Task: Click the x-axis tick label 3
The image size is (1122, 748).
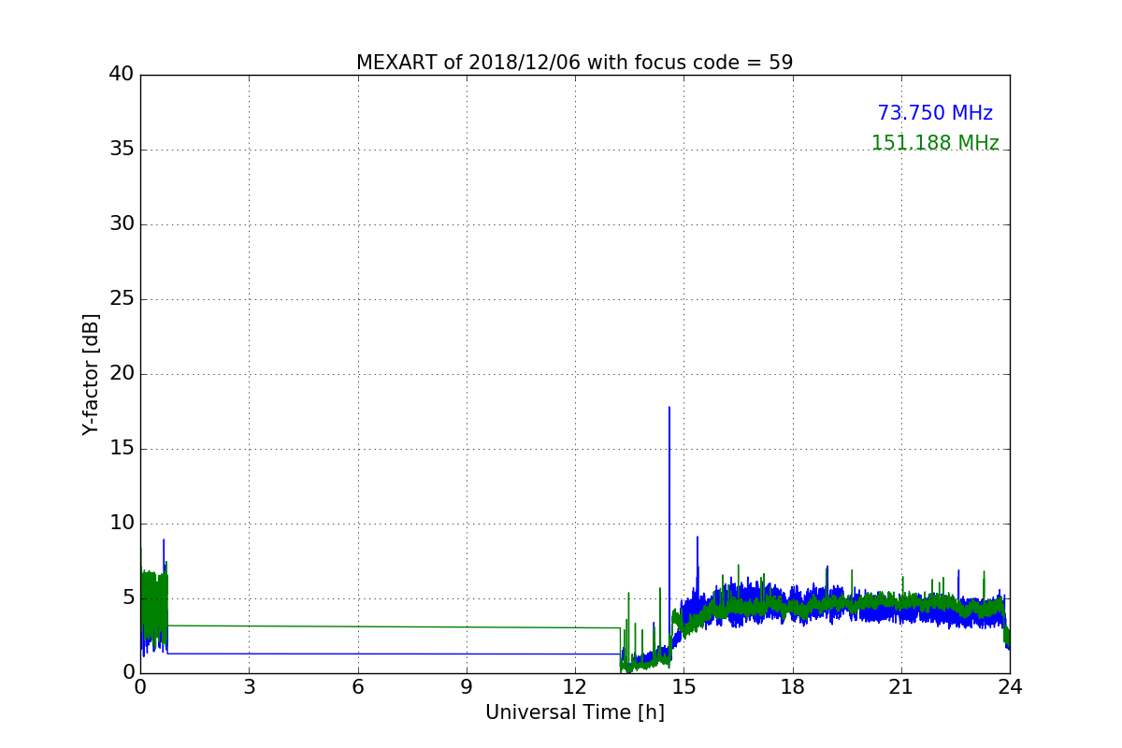Action: (x=249, y=687)
